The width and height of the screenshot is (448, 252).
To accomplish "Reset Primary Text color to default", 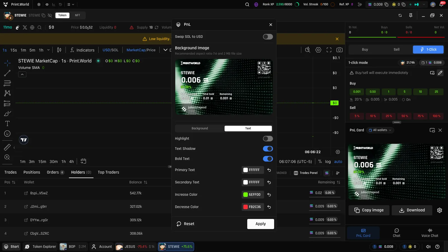I will pos(269,170).
